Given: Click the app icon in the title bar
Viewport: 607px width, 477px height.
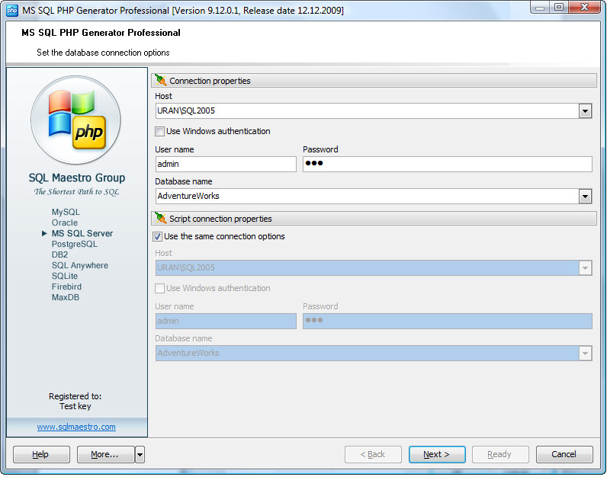Looking at the screenshot, I should click(12, 11).
